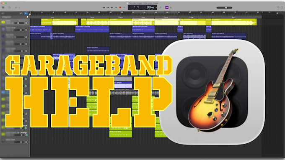Stop playback with the square button
The height and width of the screenshot is (160, 285).
[x=112, y=8]
